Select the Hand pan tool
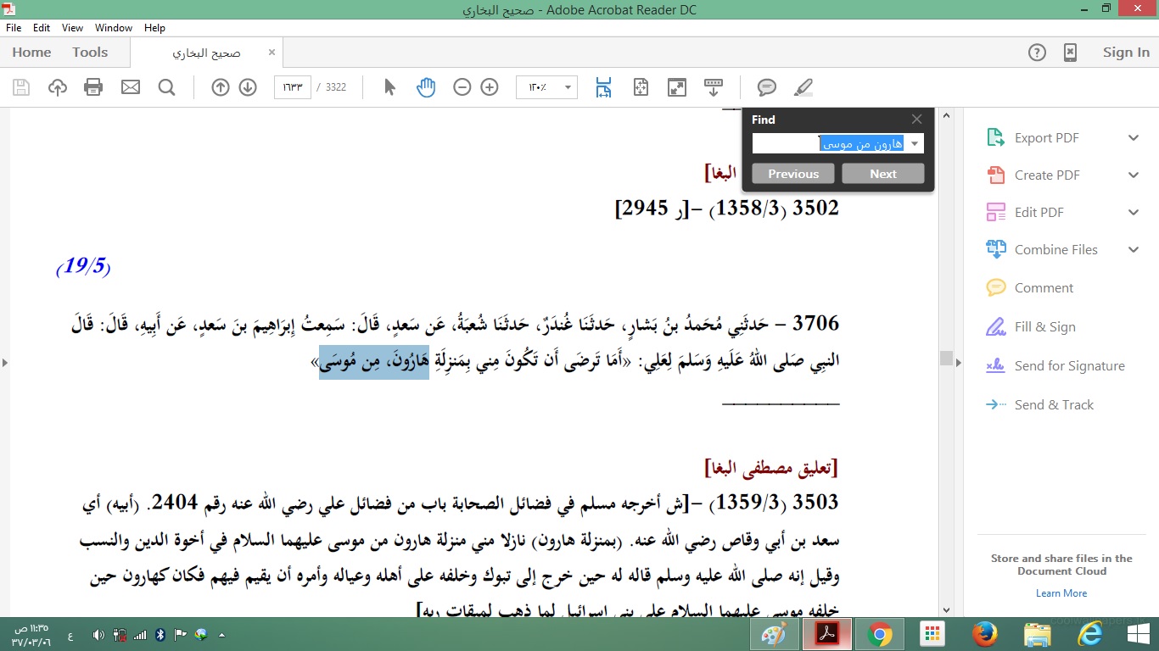Image resolution: width=1159 pixels, height=651 pixels. point(426,87)
